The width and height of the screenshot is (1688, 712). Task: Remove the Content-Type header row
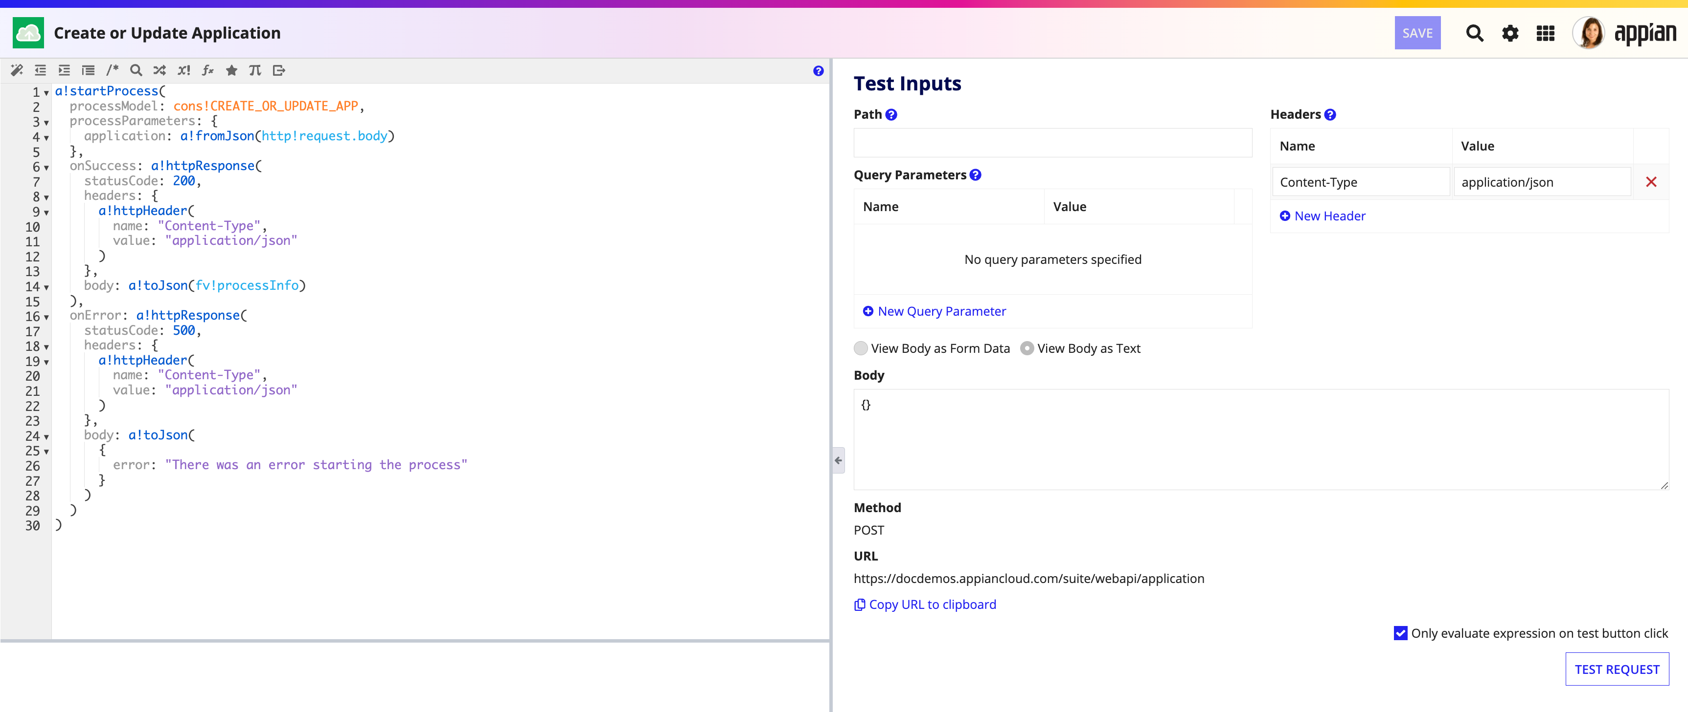pos(1651,182)
